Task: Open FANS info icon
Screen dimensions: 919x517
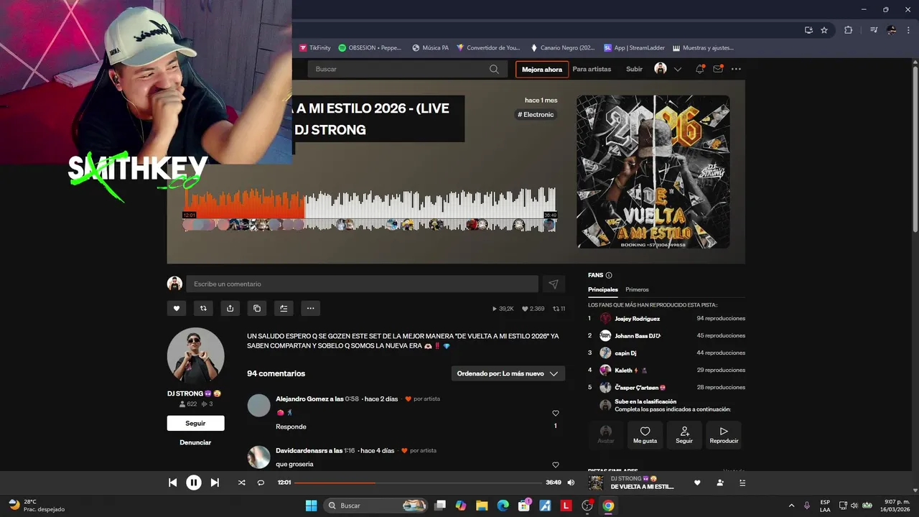Action: coord(609,275)
